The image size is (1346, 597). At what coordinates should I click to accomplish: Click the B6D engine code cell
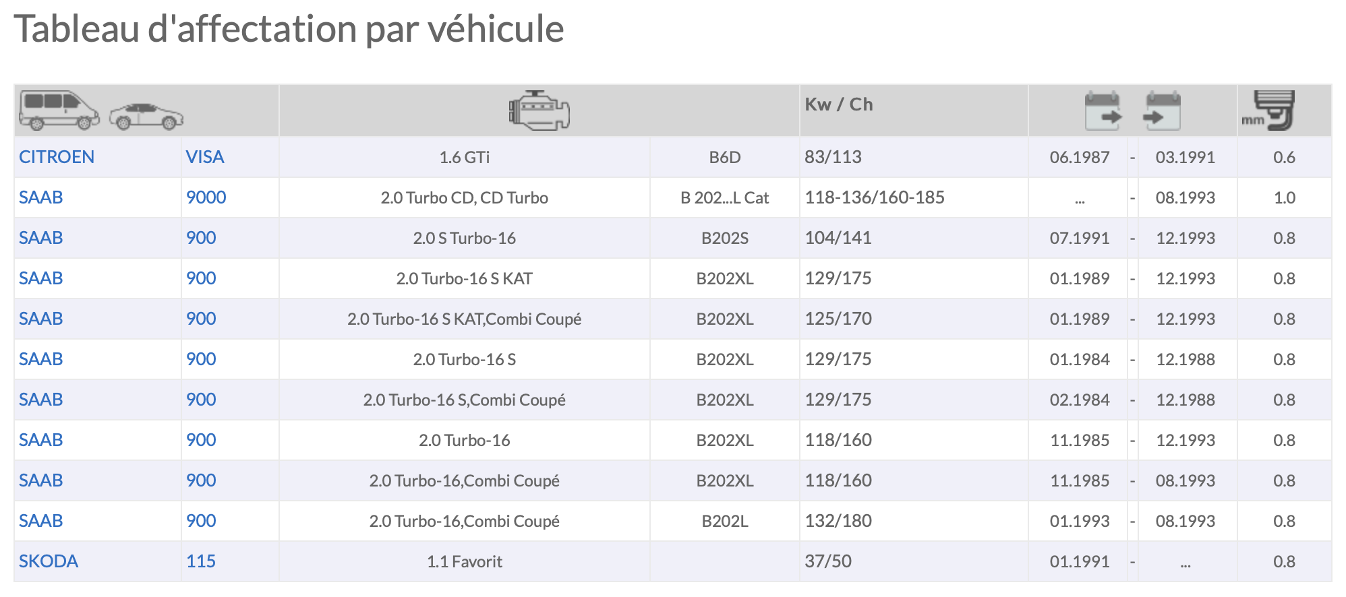coord(725,157)
